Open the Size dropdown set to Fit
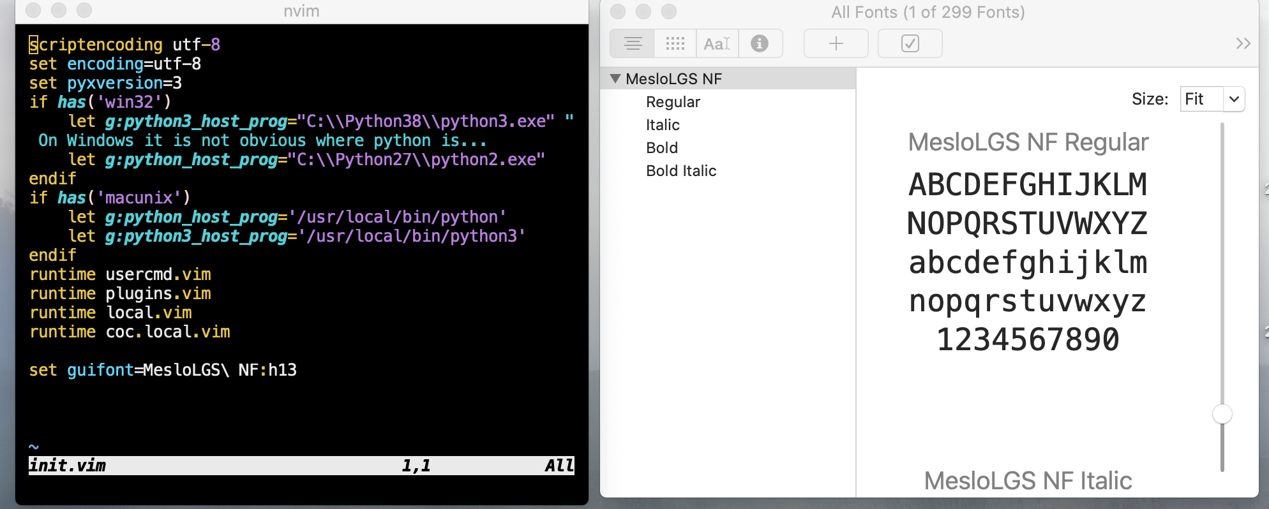Viewport: 1269px width, 509px height. point(1234,99)
